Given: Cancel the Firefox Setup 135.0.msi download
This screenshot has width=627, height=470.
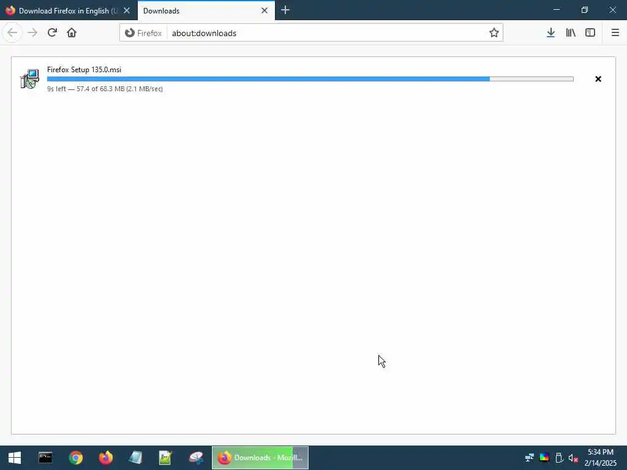Looking at the screenshot, I should tap(598, 79).
